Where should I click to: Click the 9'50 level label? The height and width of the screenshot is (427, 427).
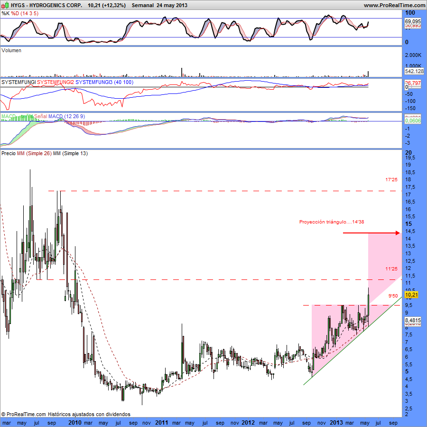(x=393, y=296)
